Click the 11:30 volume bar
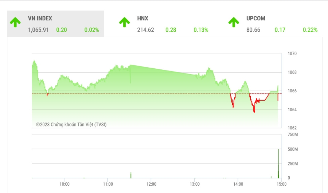The width and height of the screenshot is (328, 193). [131, 175]
